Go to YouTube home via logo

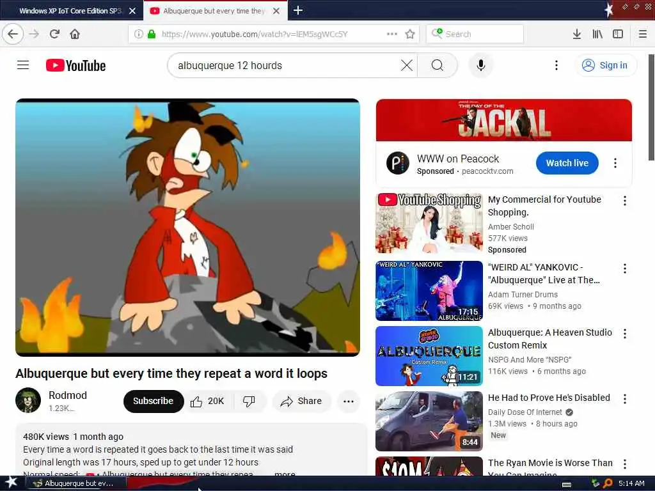pos(75,66)
